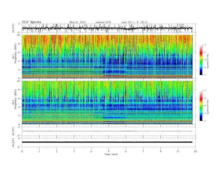Screen dimensions: 220x170
Task: Click the "3" tick label on time axis
Action: click(74, 151)
